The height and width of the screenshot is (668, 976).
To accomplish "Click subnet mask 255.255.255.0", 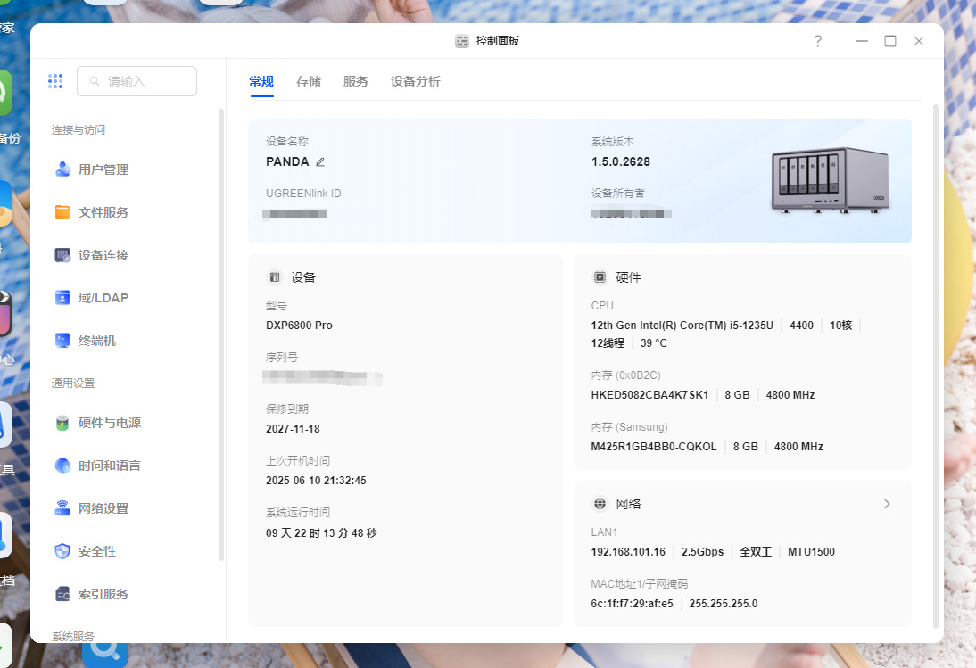I will coord(724,603).
